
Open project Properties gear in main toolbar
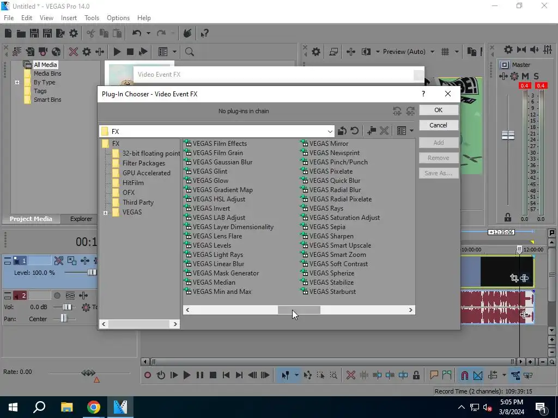tap(74, 33)
